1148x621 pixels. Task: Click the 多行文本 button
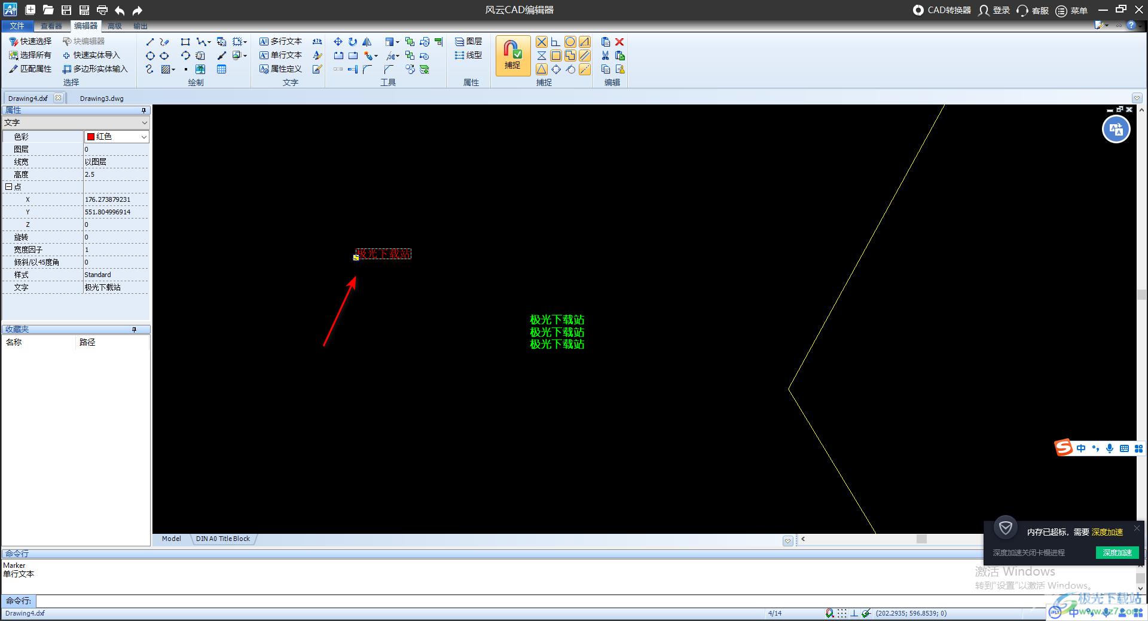click(x=281, y=41)
